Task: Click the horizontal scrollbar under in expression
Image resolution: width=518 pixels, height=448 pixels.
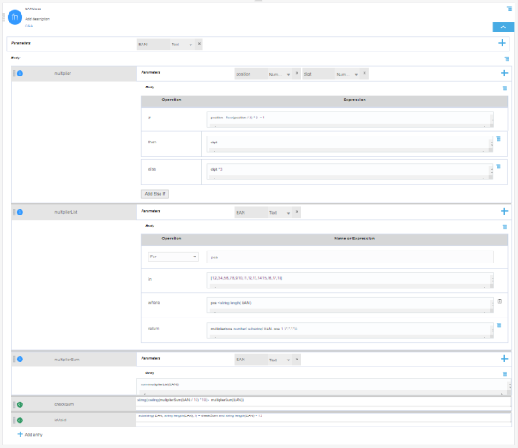Action: pyautogui.click(x=349, y=287)
